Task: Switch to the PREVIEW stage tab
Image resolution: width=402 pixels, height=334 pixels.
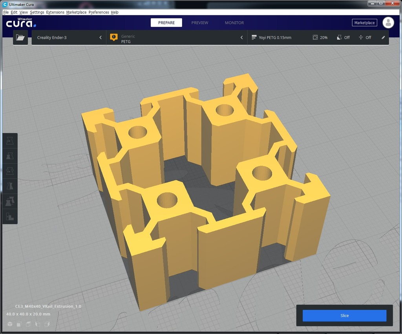Action: point(200,22)
